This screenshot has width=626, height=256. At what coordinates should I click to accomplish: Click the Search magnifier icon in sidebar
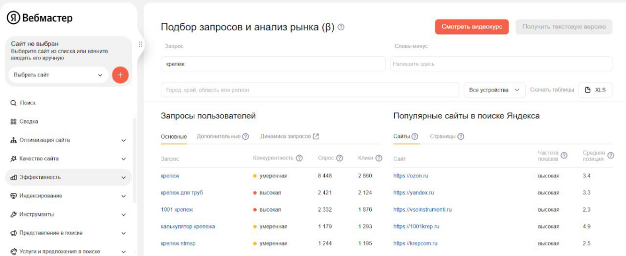point(13,103)
